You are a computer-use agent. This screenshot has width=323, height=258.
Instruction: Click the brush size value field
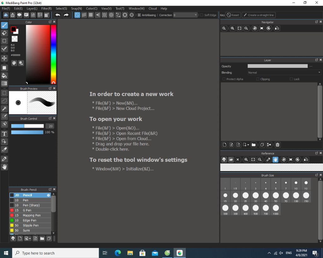coord(50,126)
